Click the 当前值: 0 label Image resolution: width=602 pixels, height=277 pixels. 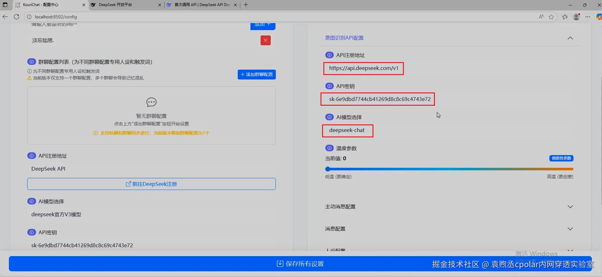tap(335, 158)
